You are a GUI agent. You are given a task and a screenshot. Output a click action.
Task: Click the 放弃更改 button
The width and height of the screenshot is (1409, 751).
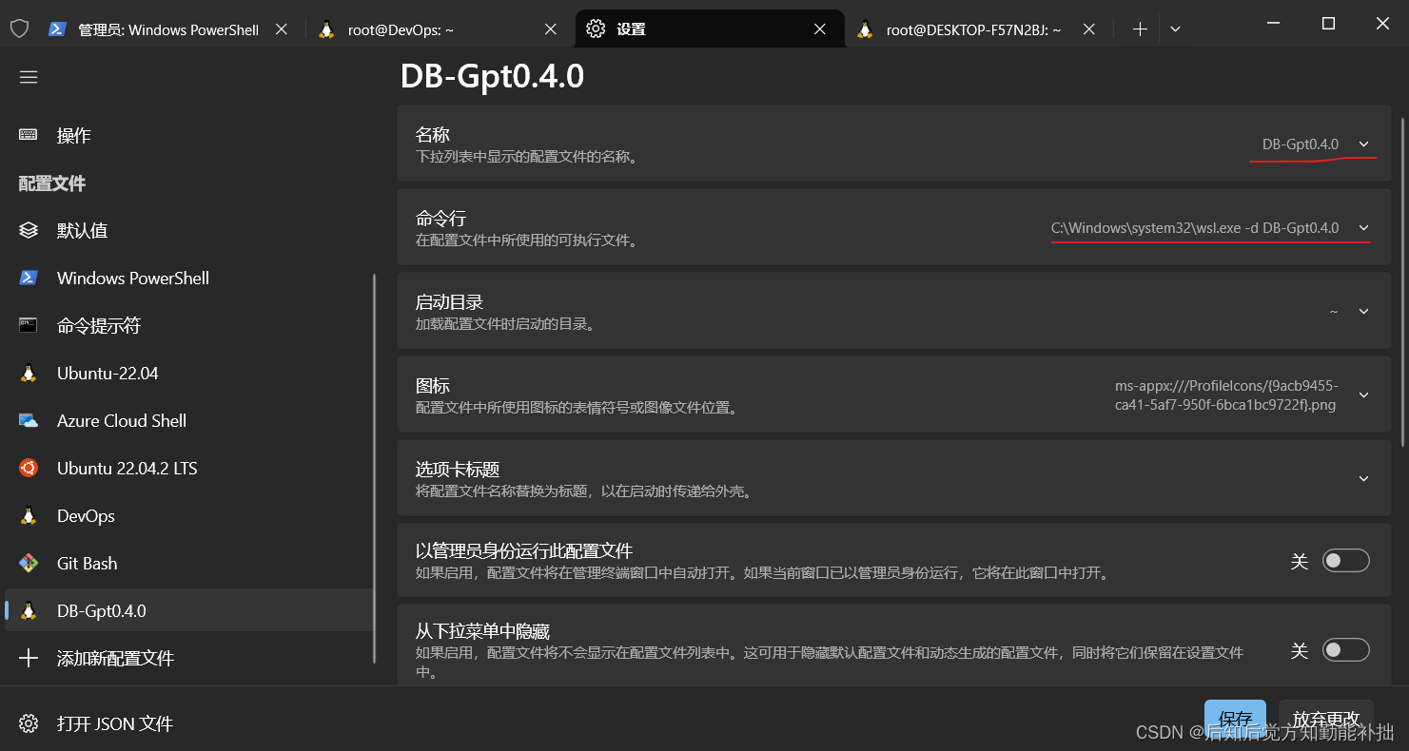pyautogui.click(x=1325, y=721)
